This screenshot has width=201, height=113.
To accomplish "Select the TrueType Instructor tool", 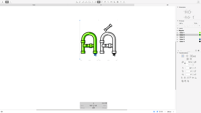I will coord(121,2).
